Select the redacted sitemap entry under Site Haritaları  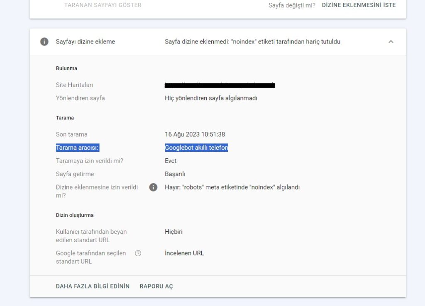[219, 85]
